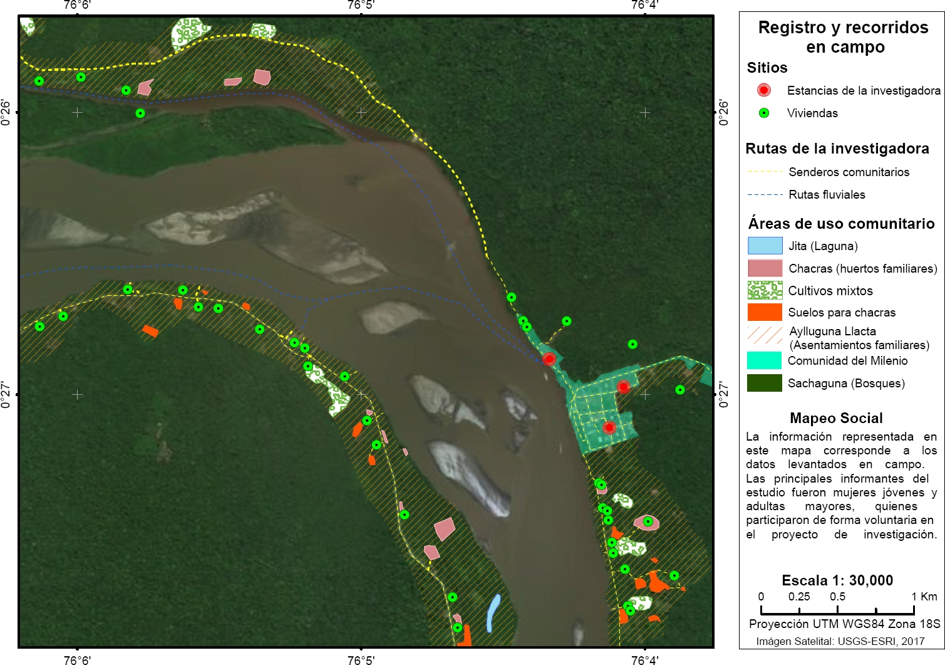The image size is (945, 665).
Task: Click the red research-stay marker on the riverbank
Action: tap(549, 359)
